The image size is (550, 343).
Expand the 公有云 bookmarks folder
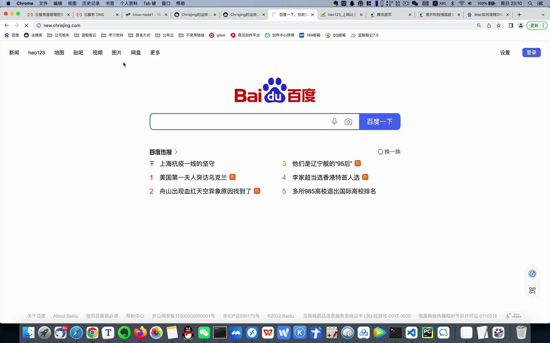[165, 35]
